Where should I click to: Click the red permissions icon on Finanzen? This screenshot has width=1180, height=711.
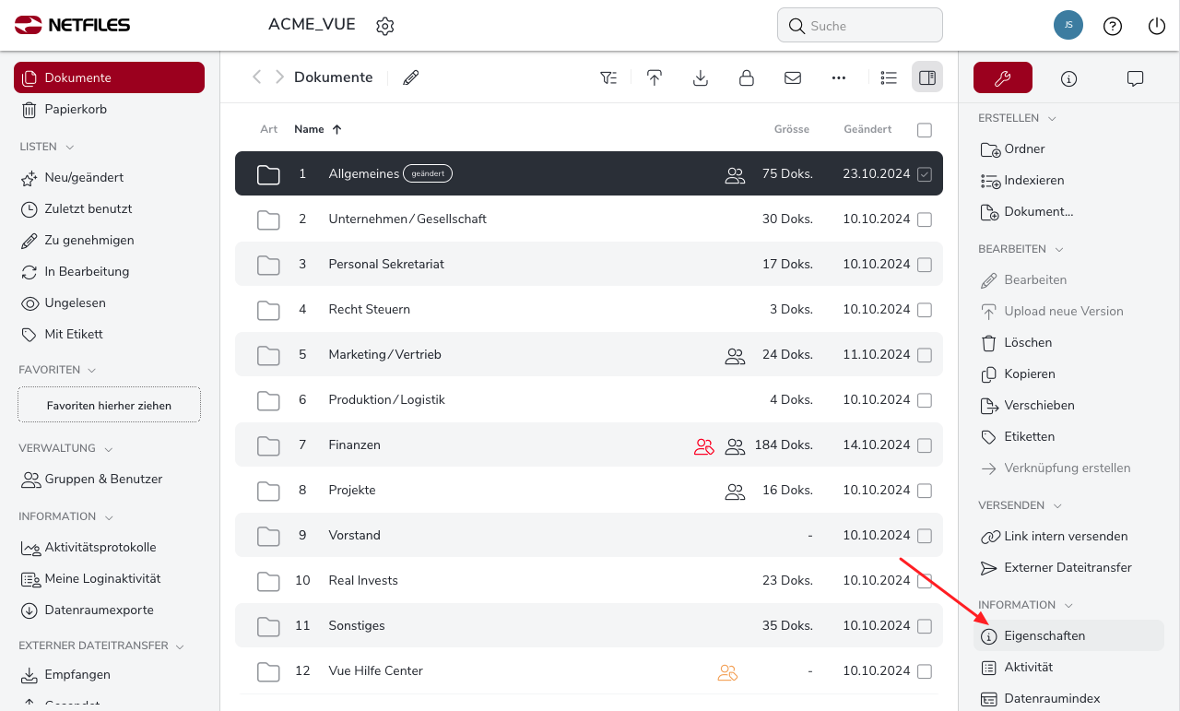point(703,445)
